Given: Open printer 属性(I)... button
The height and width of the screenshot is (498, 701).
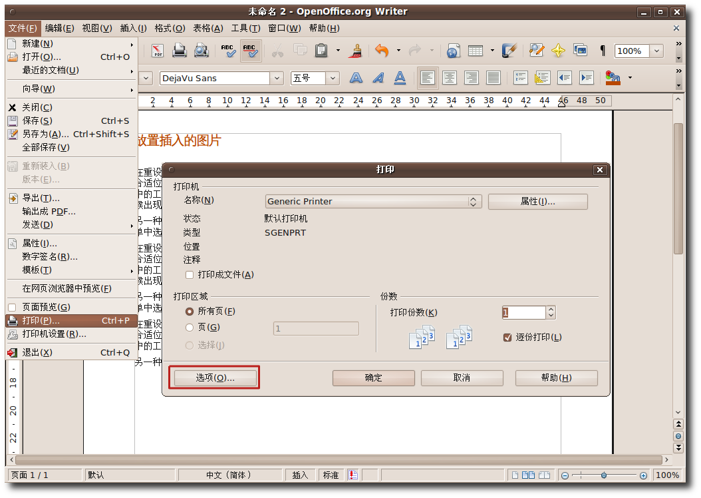Looking at the screenshot, I should (538, 201).
